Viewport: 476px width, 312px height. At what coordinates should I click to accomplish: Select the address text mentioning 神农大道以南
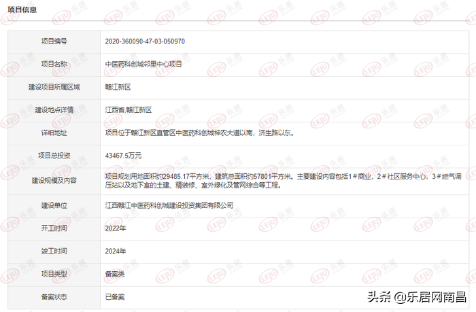(200, 133)
